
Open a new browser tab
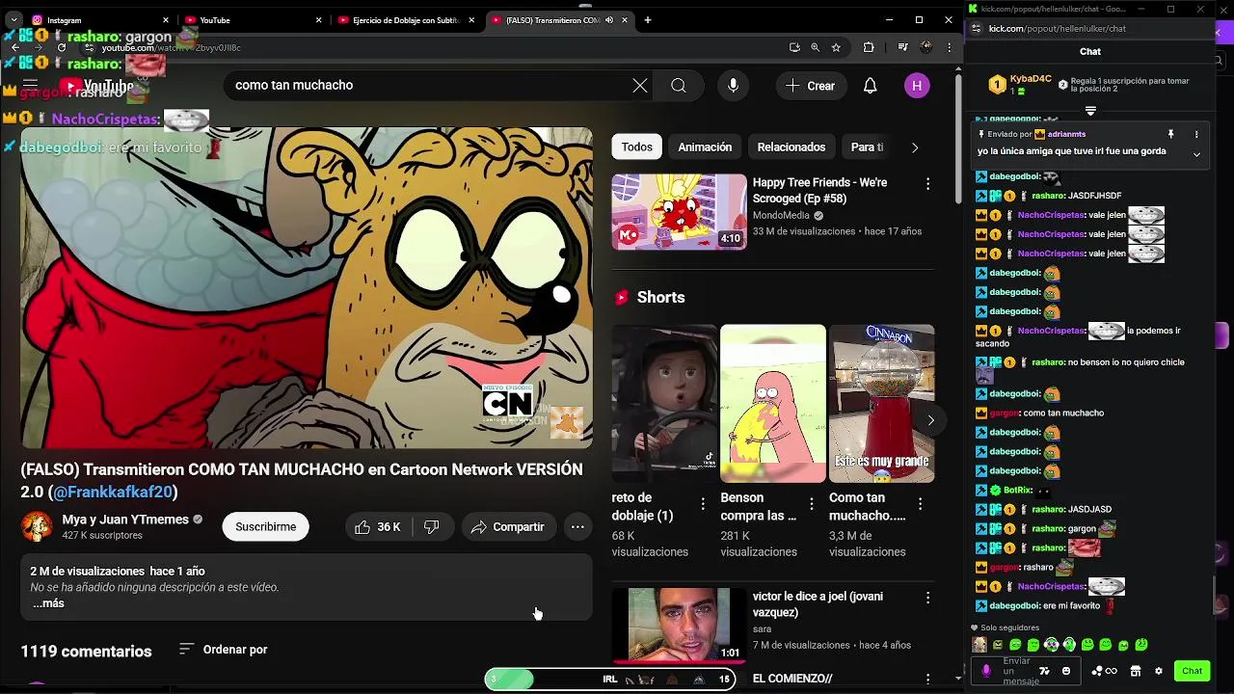click(647, 19)
